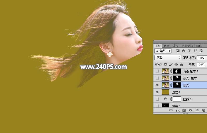The height and width of the screenshot is (133, 207).
Task: Click the shape layer filter icon
Action: 195,51
